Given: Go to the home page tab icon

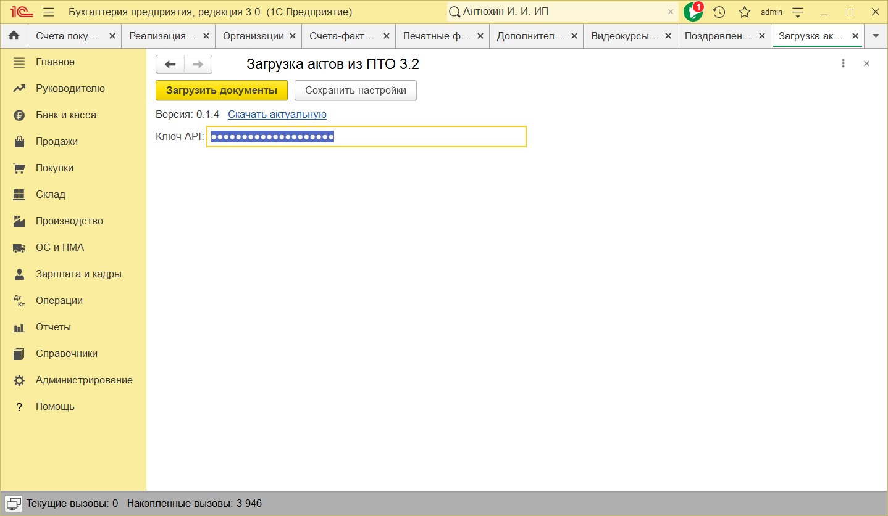Looking at the screenshot, I should 14,36.
